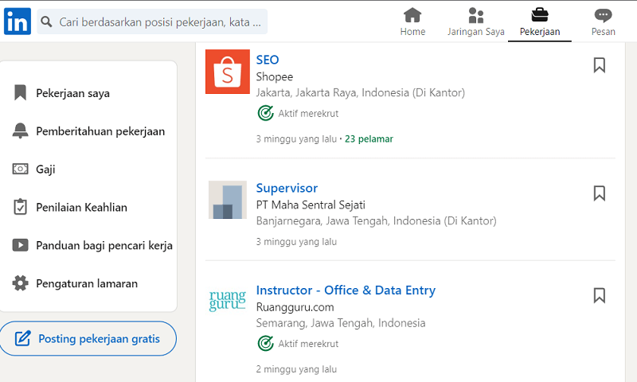
Task: Open Instructor - Office & Data Entry job
Action: pos(346,290)
